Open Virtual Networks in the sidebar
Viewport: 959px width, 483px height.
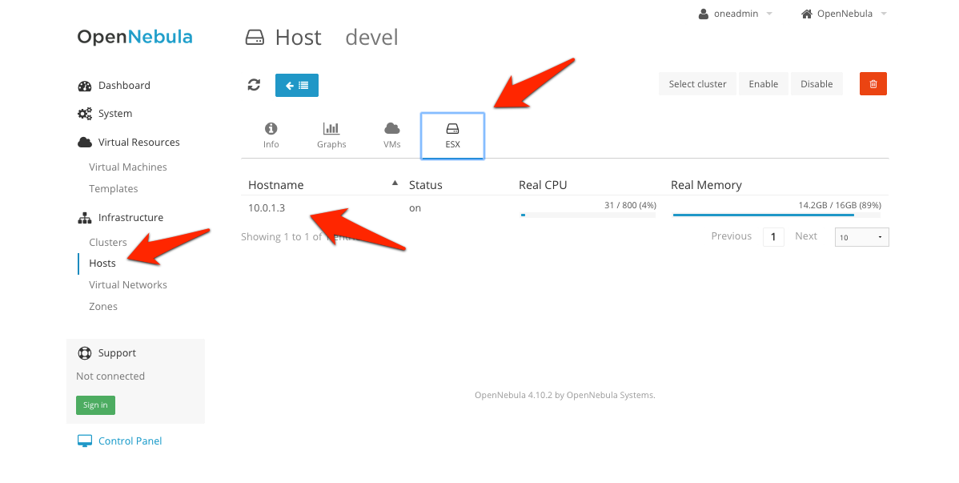coord(128,284)
